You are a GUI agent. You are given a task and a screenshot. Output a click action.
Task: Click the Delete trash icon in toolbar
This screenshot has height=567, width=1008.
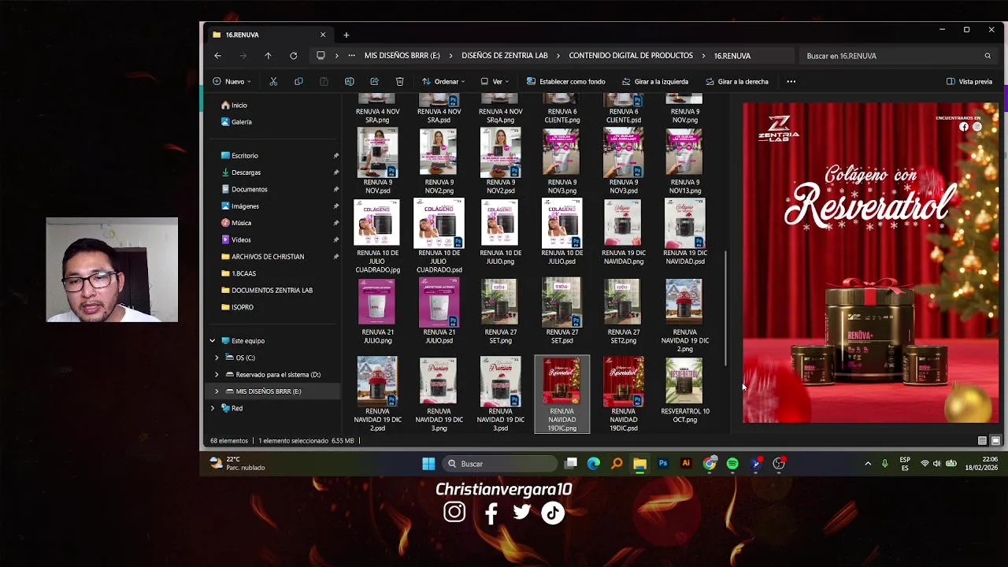(399, 81)
